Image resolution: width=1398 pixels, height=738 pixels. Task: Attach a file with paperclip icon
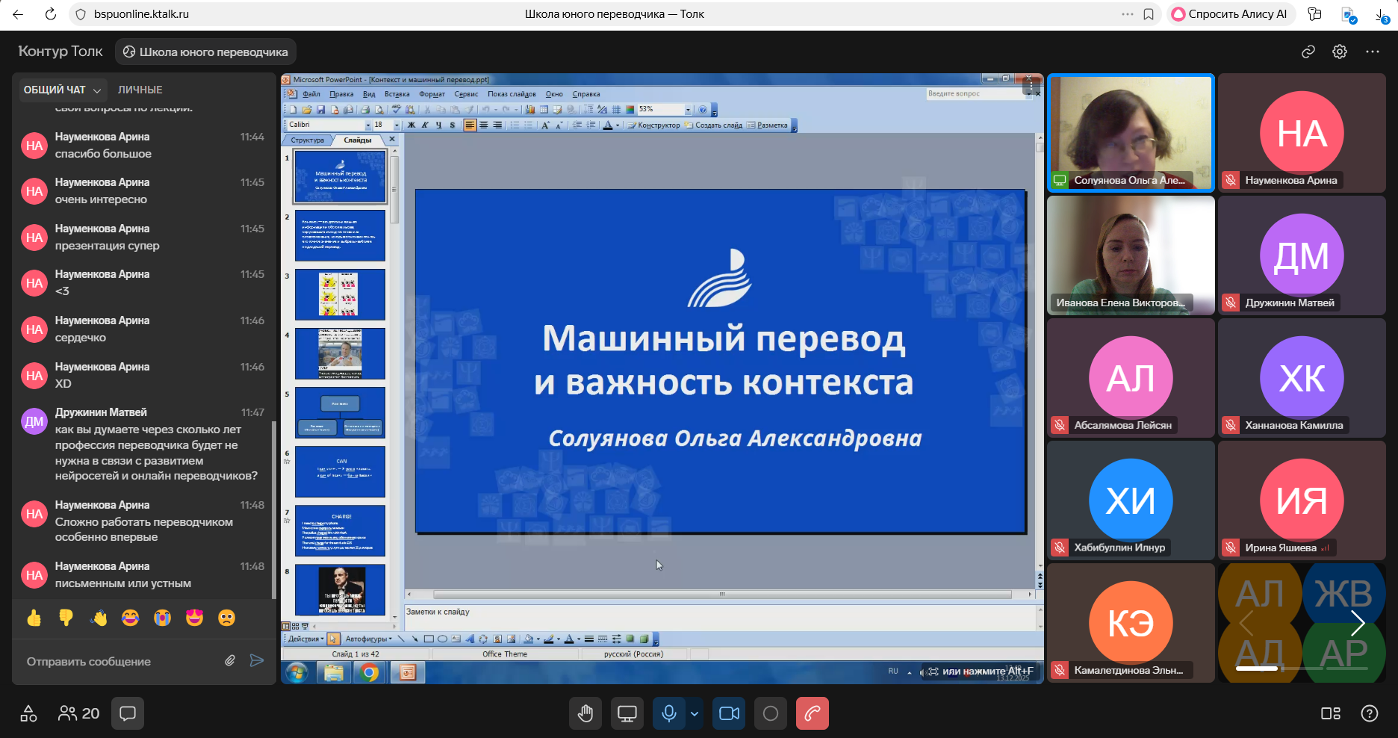click(230, 660)
